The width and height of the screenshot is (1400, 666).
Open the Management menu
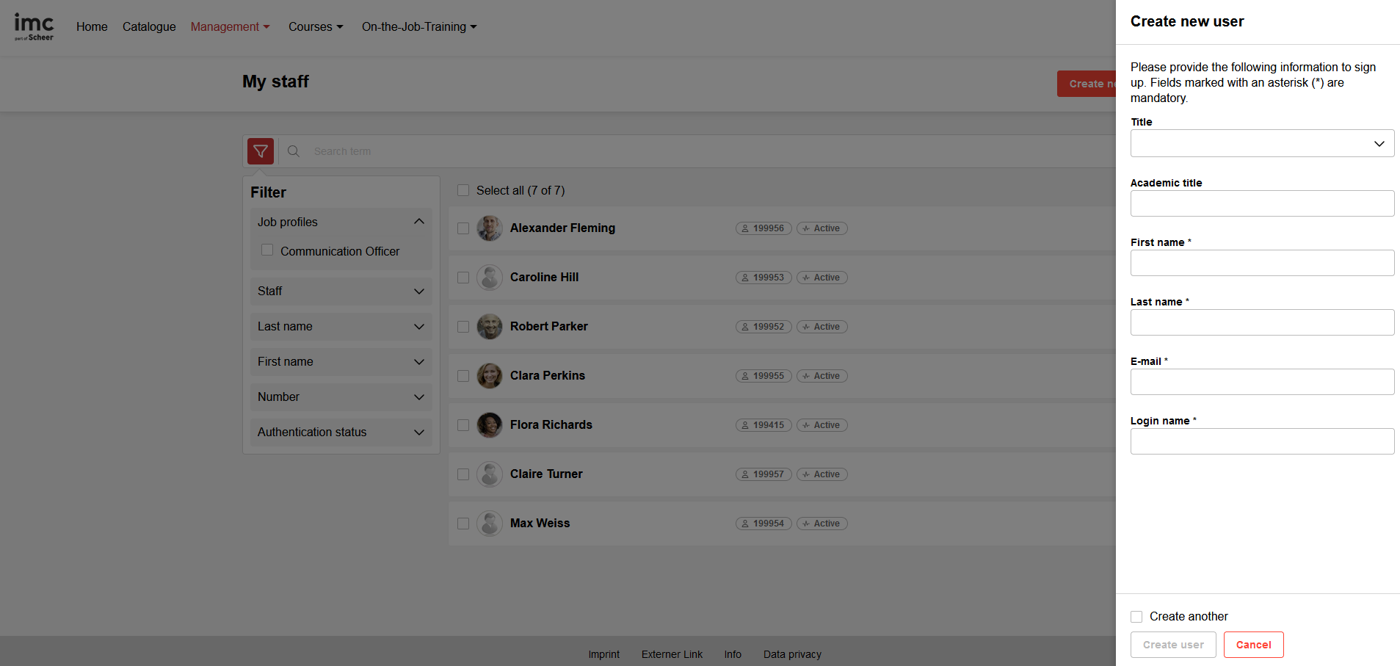tap(230, 27)
